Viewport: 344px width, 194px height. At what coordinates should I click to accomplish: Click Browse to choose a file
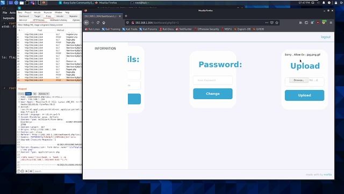point(299,80)
